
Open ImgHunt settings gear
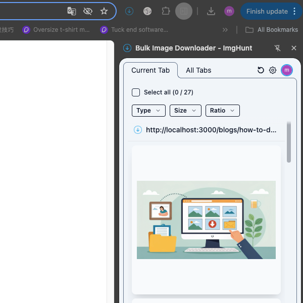[x=273, y=70]
